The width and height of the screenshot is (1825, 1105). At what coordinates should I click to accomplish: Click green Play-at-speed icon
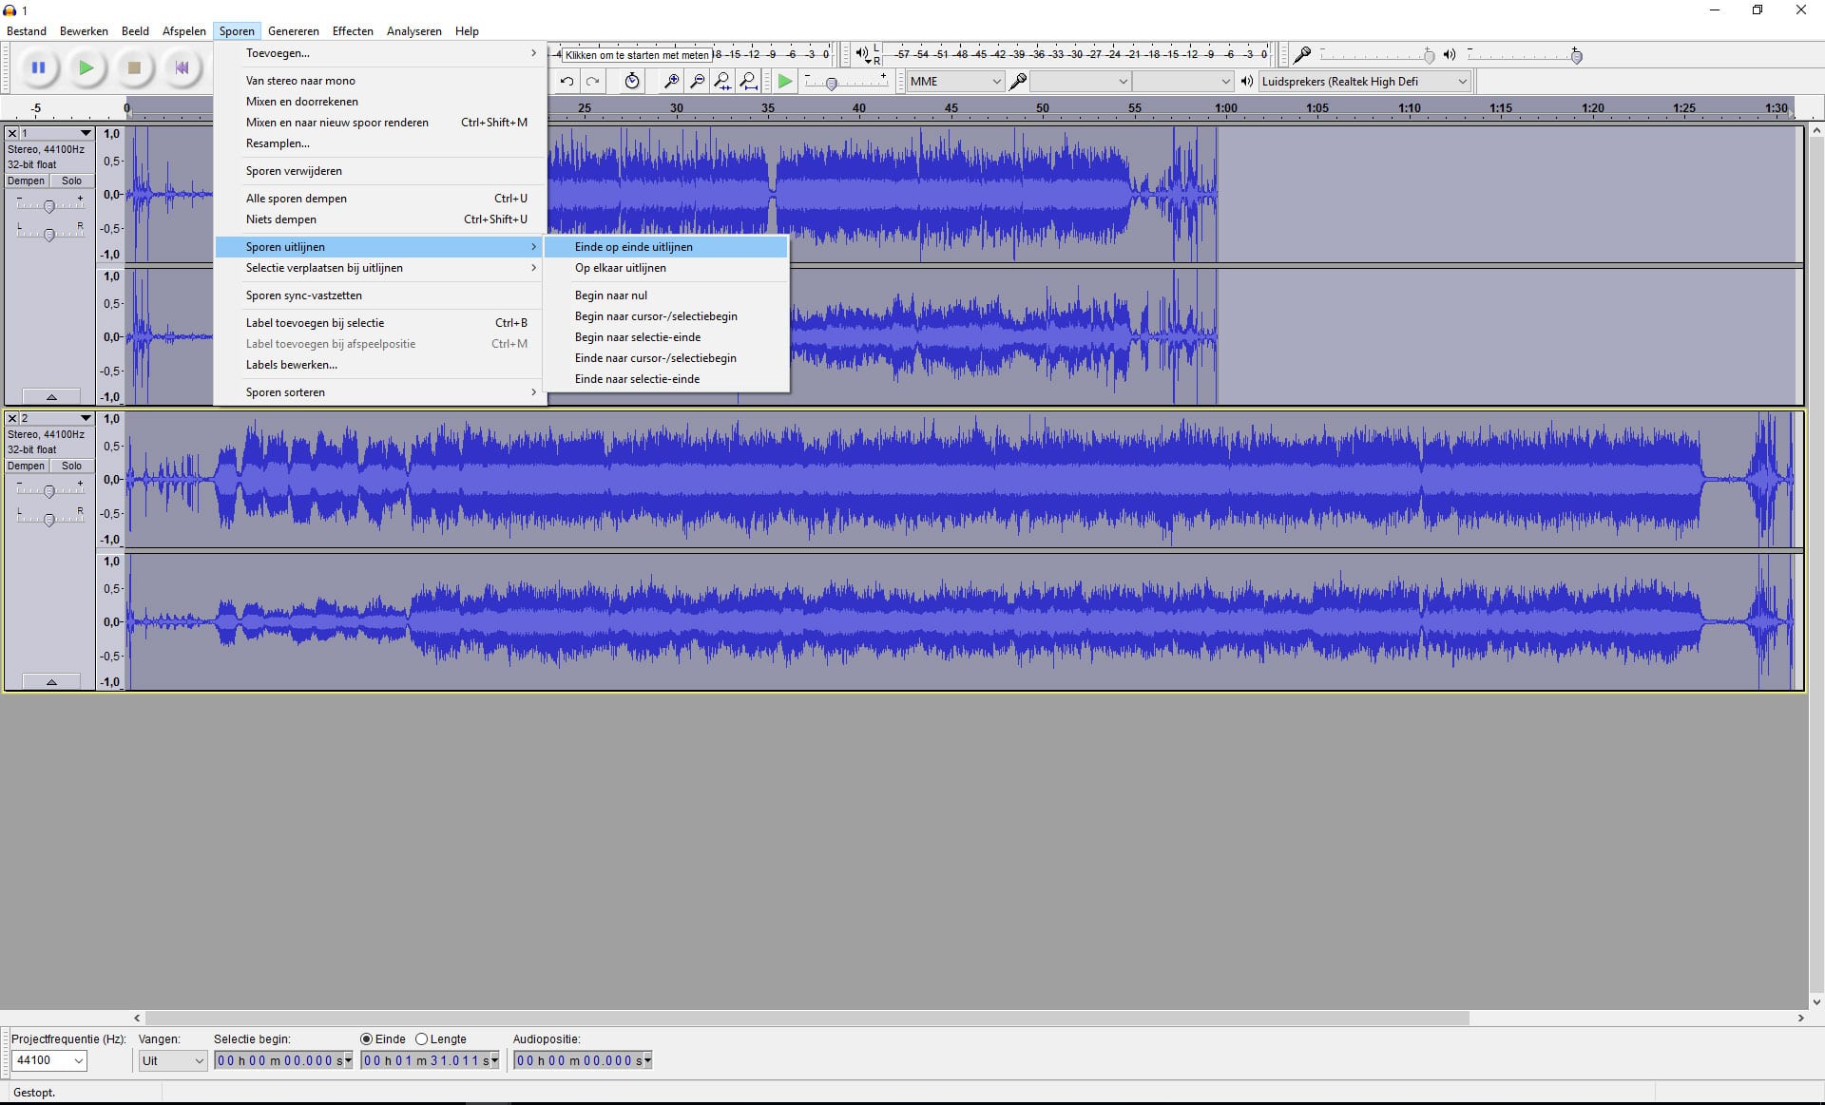click(x=784, y=82)
